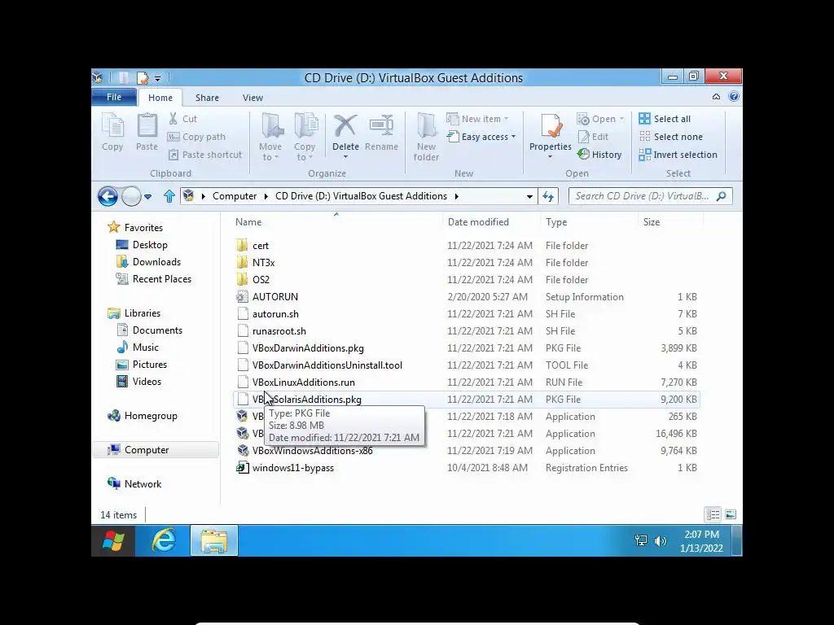Expand the address bar history dropdown

click(529, 196)
